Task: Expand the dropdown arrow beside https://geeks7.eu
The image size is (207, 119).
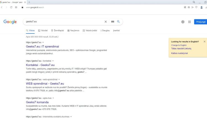Action: 43,42
